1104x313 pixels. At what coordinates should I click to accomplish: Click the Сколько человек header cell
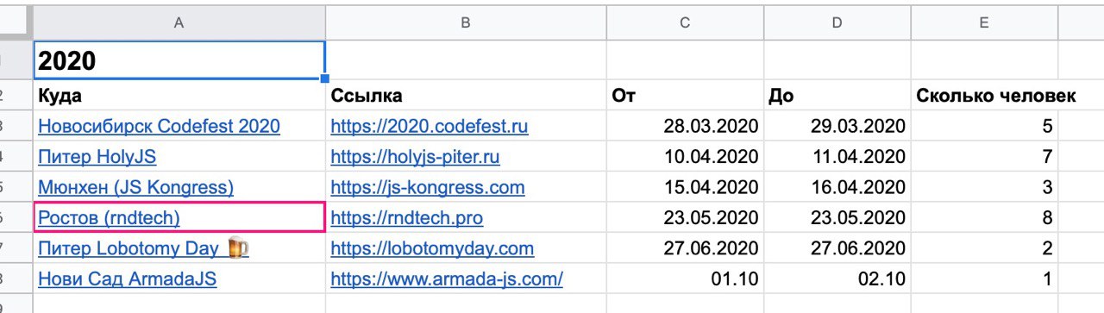984,95
